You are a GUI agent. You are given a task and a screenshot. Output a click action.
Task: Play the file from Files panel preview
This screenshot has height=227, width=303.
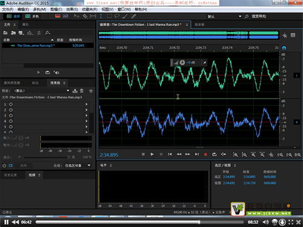coord(38,72)
